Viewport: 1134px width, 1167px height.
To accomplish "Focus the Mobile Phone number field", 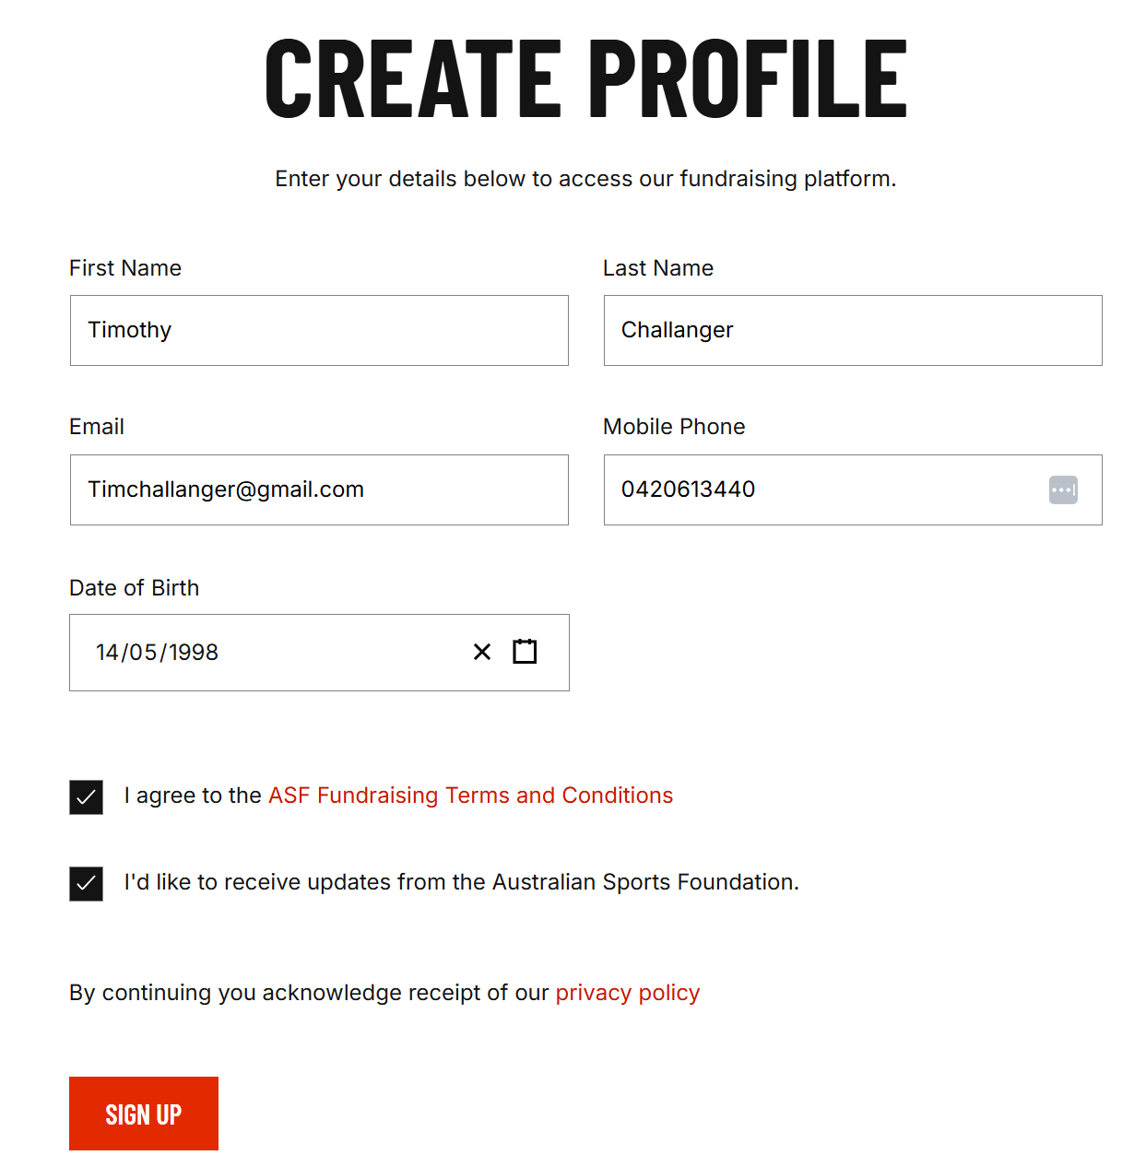I will click(853, 489).
